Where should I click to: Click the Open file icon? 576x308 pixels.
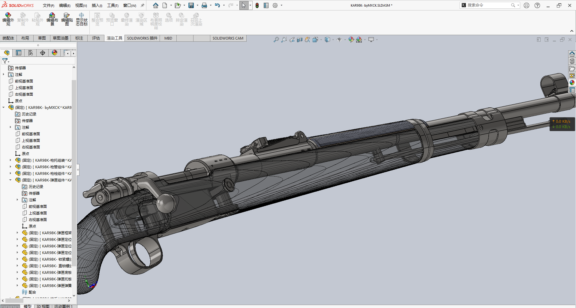tap(178, 5)
